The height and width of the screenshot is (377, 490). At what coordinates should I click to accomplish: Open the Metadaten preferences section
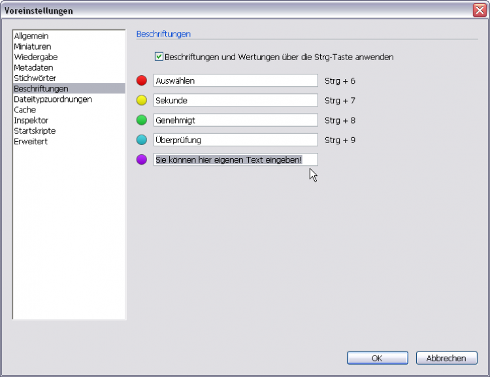click(x=33, y=67)
